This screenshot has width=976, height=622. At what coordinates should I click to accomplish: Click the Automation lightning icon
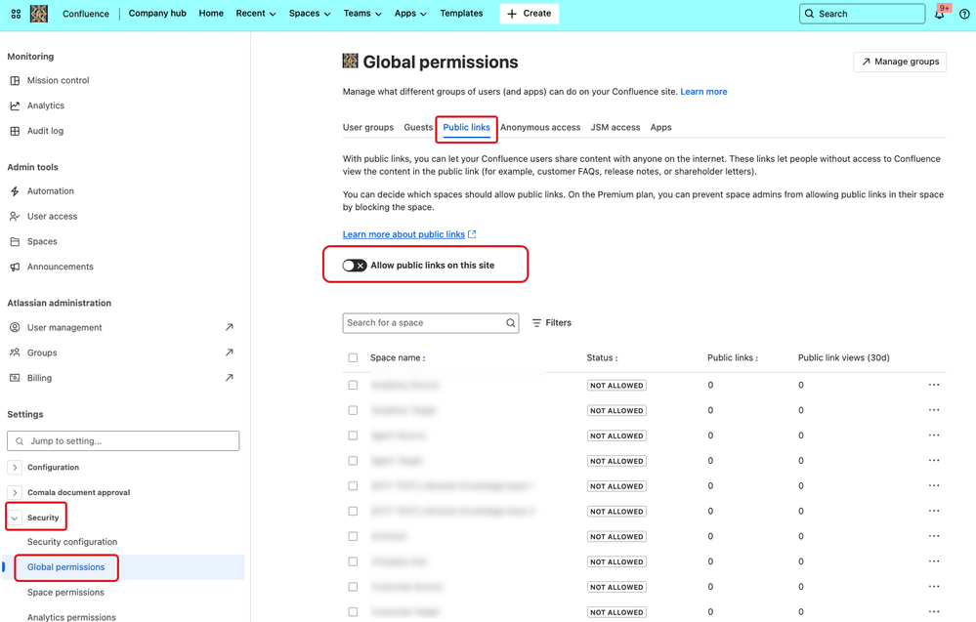pyautogui.click(x=15, y=191)
